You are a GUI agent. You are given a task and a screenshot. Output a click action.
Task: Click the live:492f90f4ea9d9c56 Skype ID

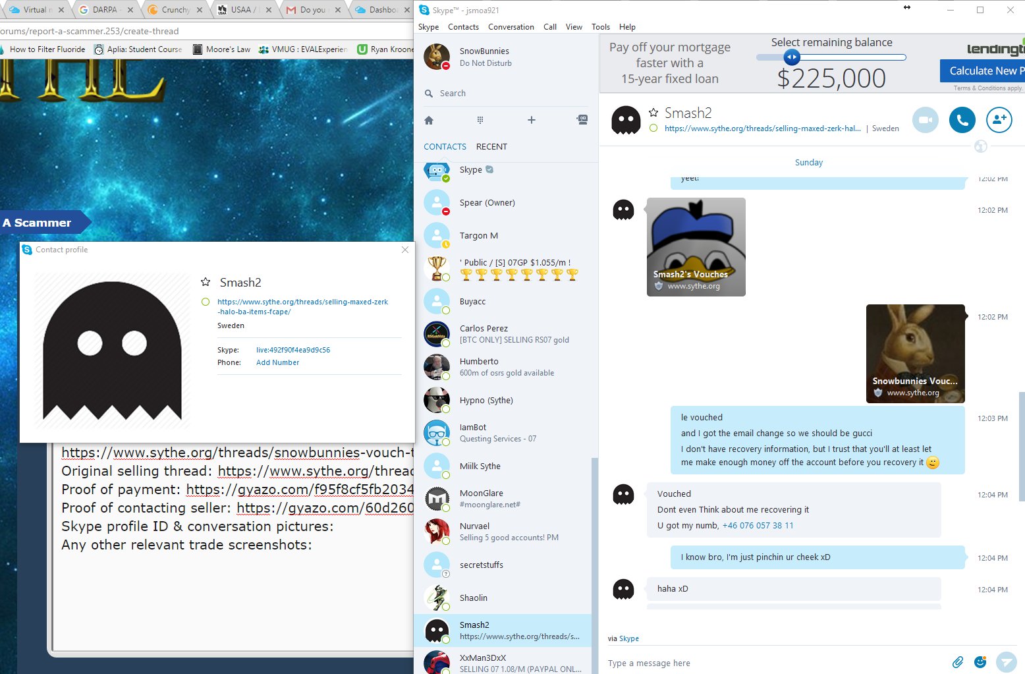click(293, 350)
